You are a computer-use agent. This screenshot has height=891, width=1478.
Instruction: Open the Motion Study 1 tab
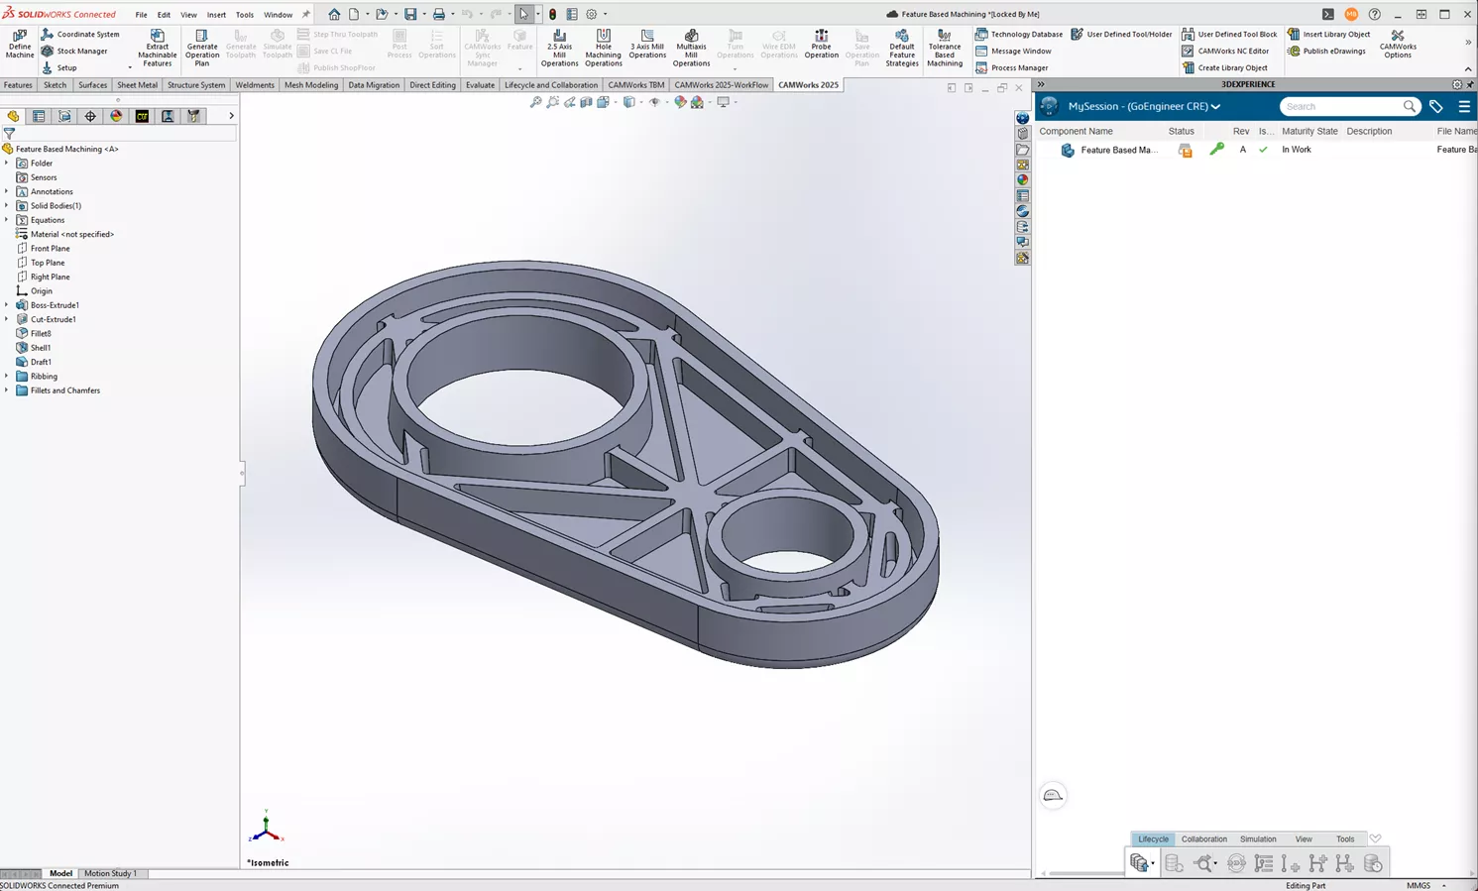(110, 873)
